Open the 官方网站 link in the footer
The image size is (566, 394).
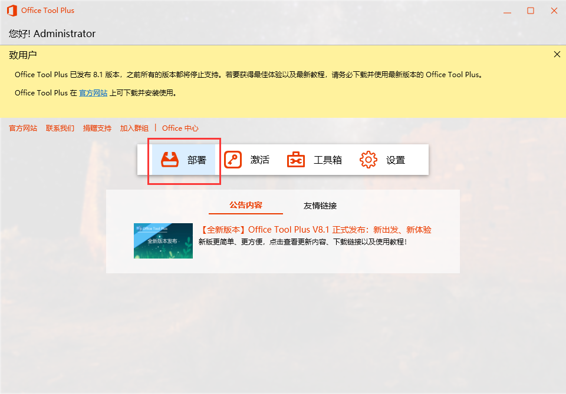click(22, 128)
